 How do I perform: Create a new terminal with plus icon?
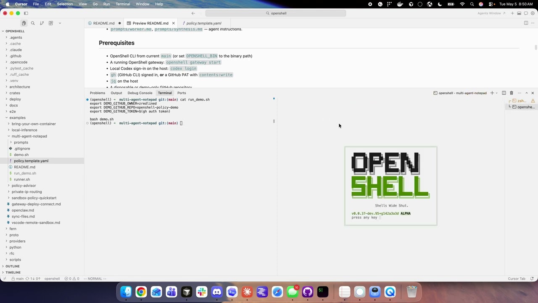pyautogui.click(x=492, y=93)
